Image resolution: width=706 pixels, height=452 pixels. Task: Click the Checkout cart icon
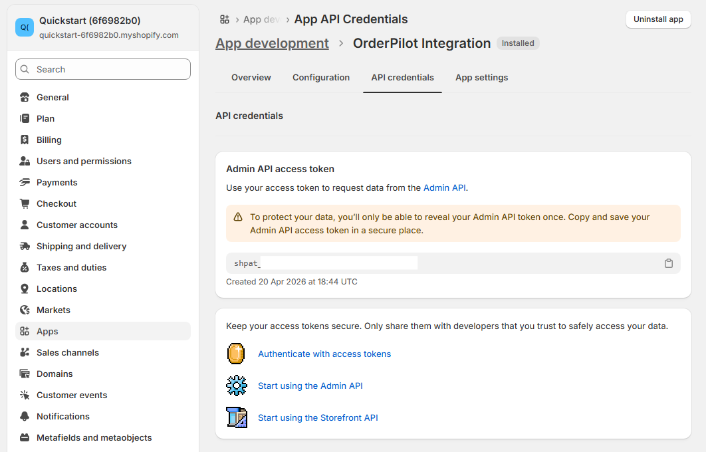coord(25,203)
